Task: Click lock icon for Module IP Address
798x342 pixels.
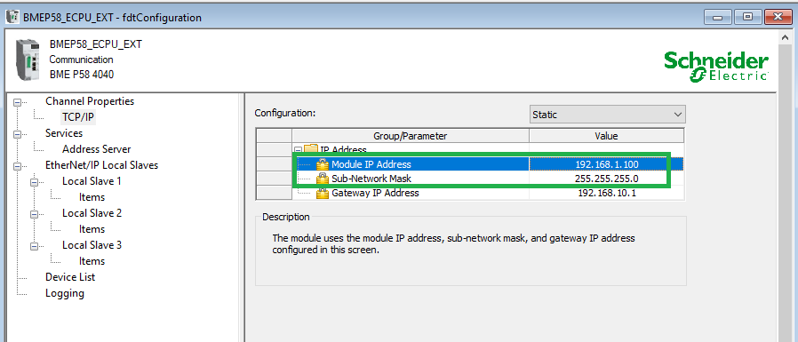Action: pos(323,163)
